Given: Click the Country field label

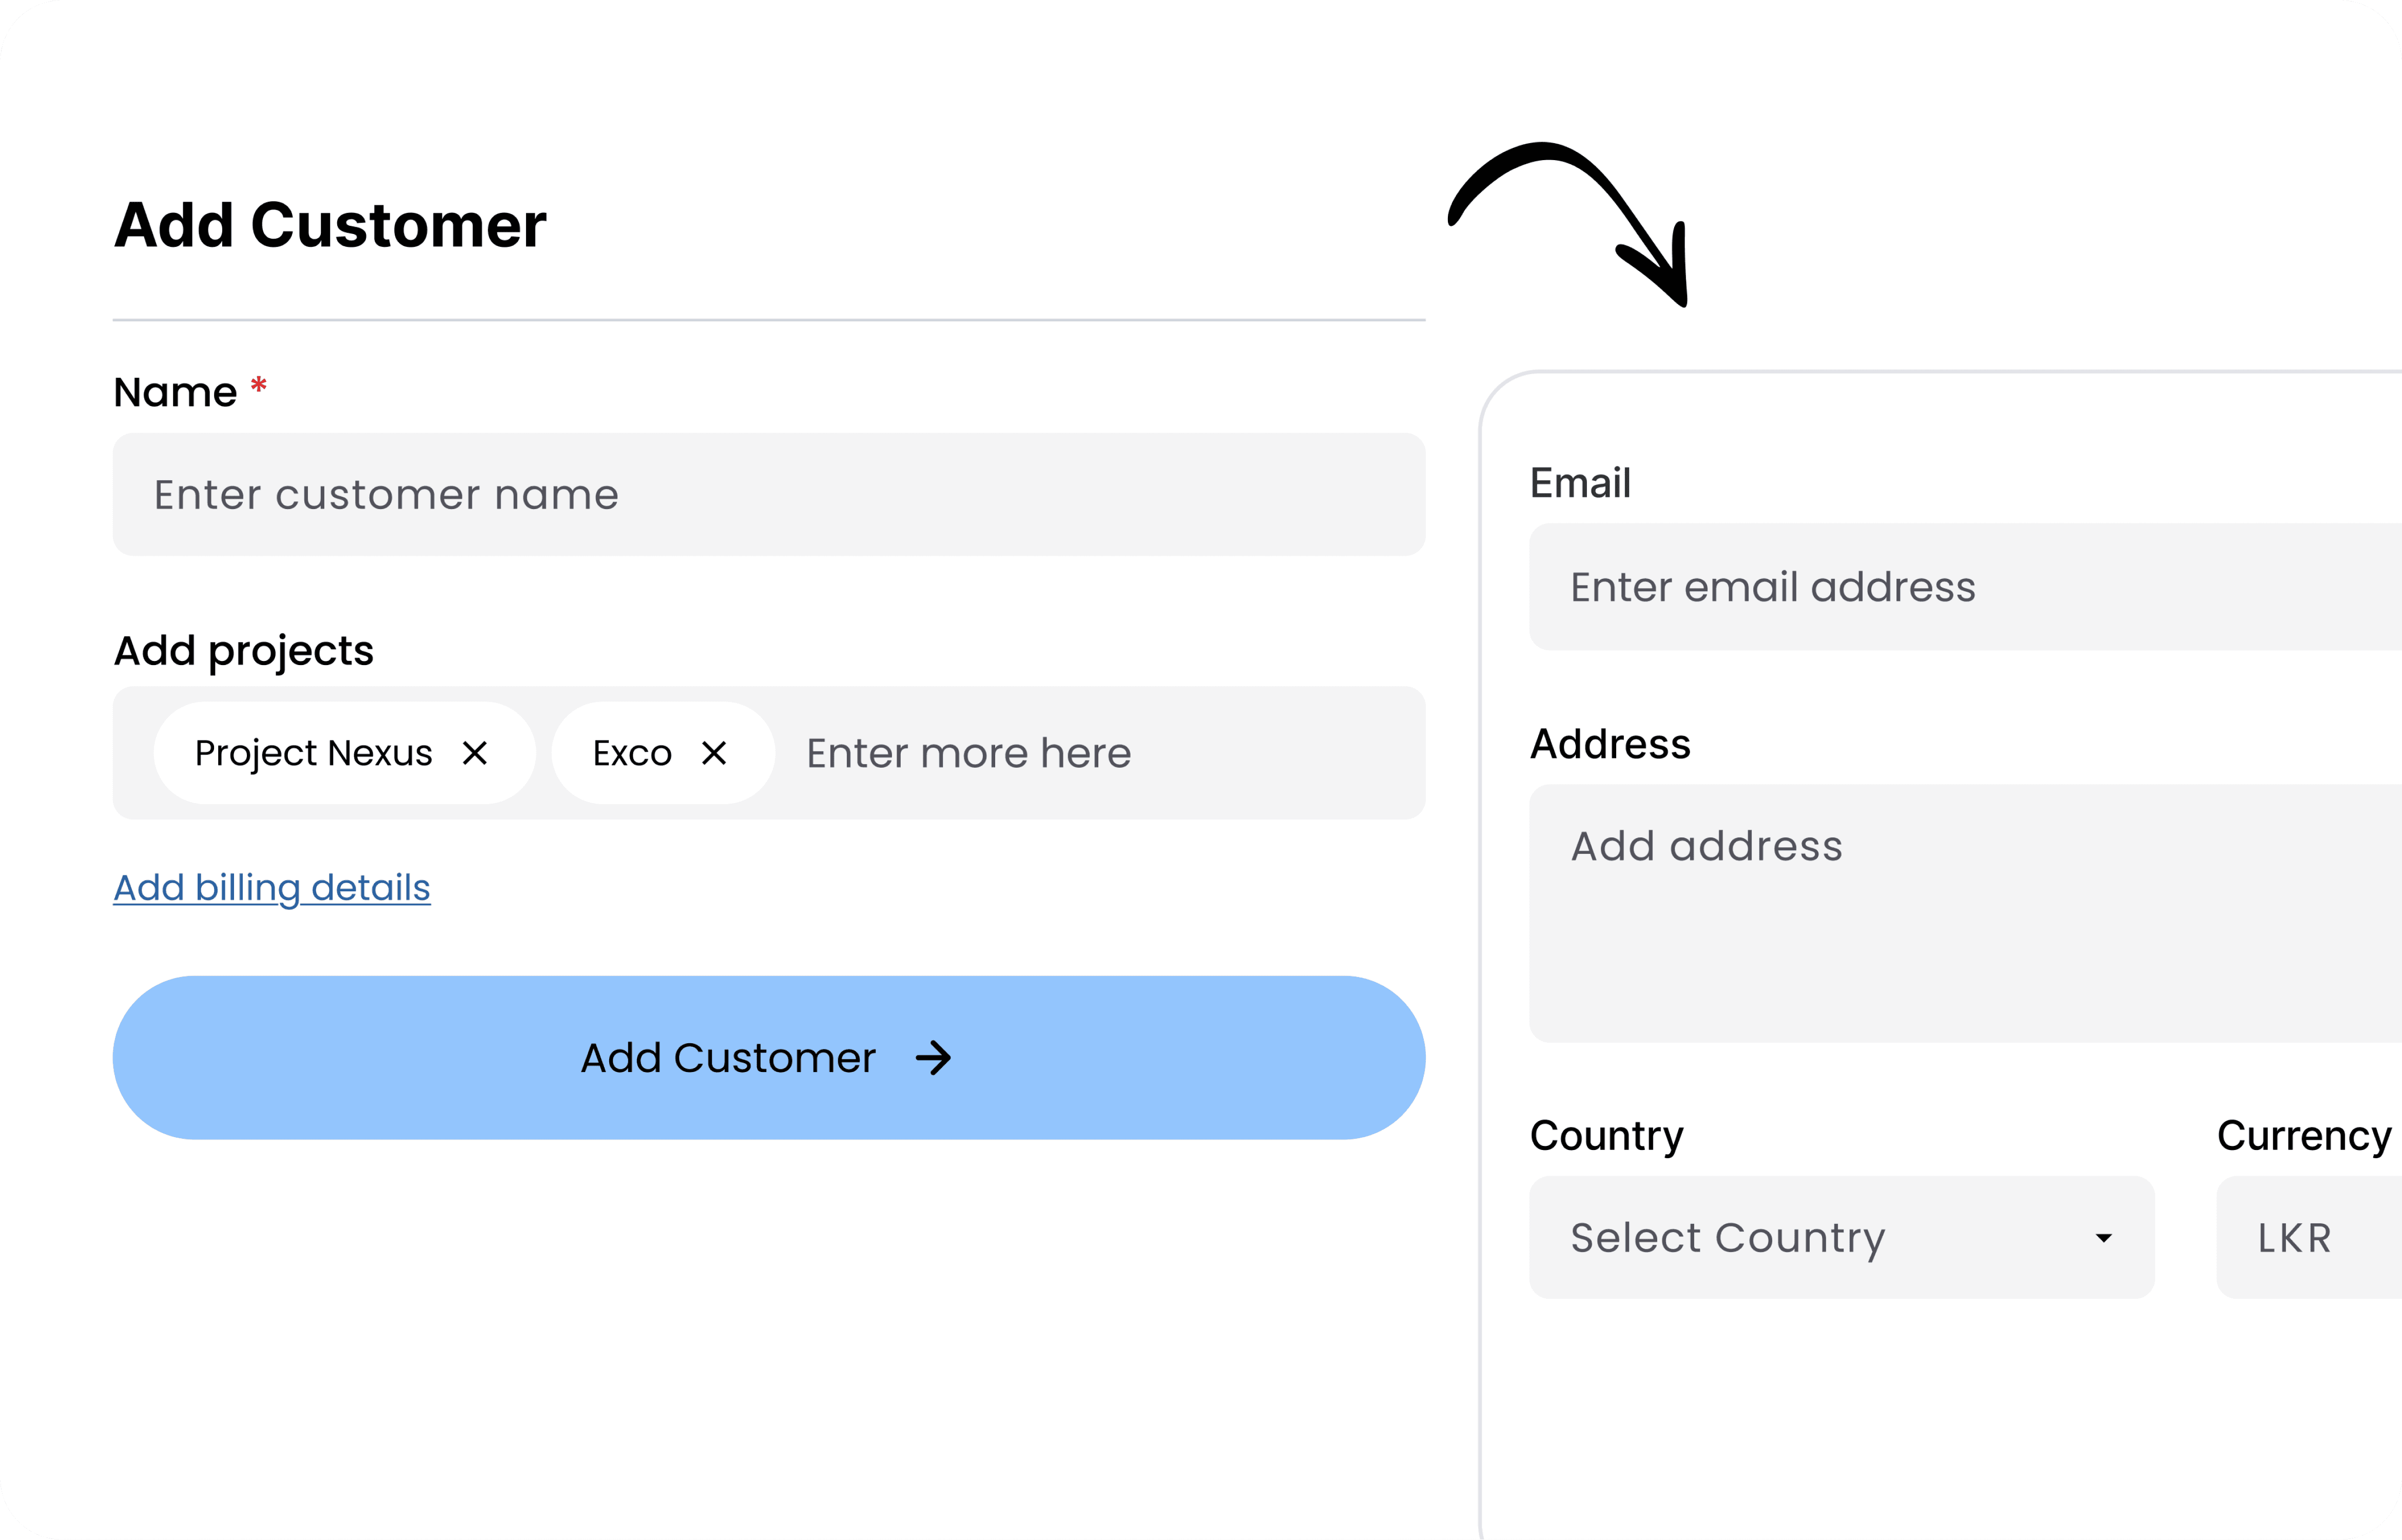Looking at the screenshot, I should (x=1606, y=1136).
